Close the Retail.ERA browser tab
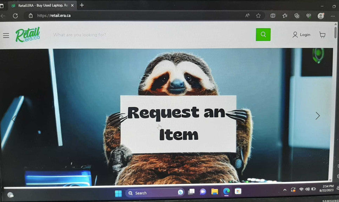This screenshot has height=202, width=339. tap(72, 6)
